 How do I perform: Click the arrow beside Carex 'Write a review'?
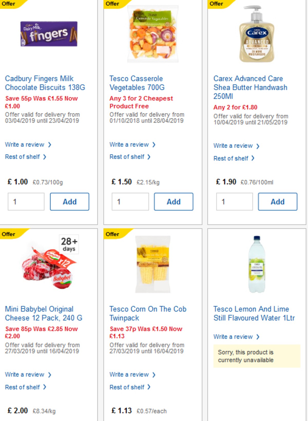coord(258,146)
